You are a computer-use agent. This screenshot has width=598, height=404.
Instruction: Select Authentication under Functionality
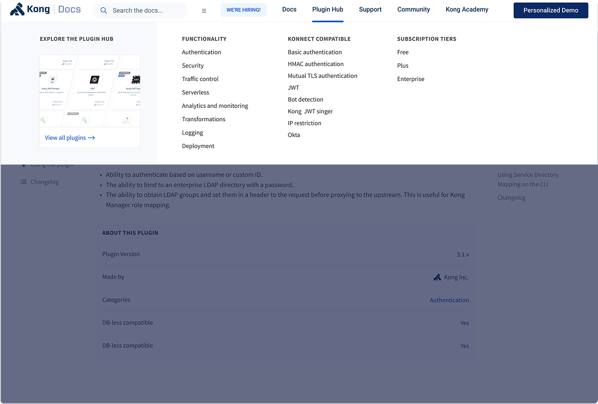point(201,52)
